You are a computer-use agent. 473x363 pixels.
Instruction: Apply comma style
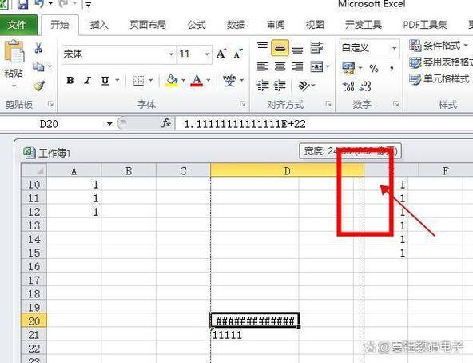[392, 68]
